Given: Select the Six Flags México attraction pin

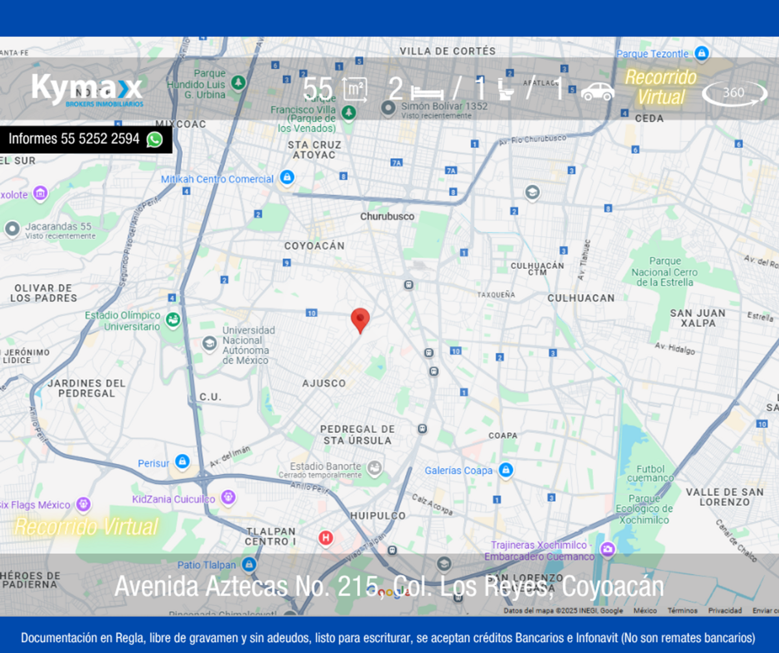Looking at the screenshot, I should 83,504.
